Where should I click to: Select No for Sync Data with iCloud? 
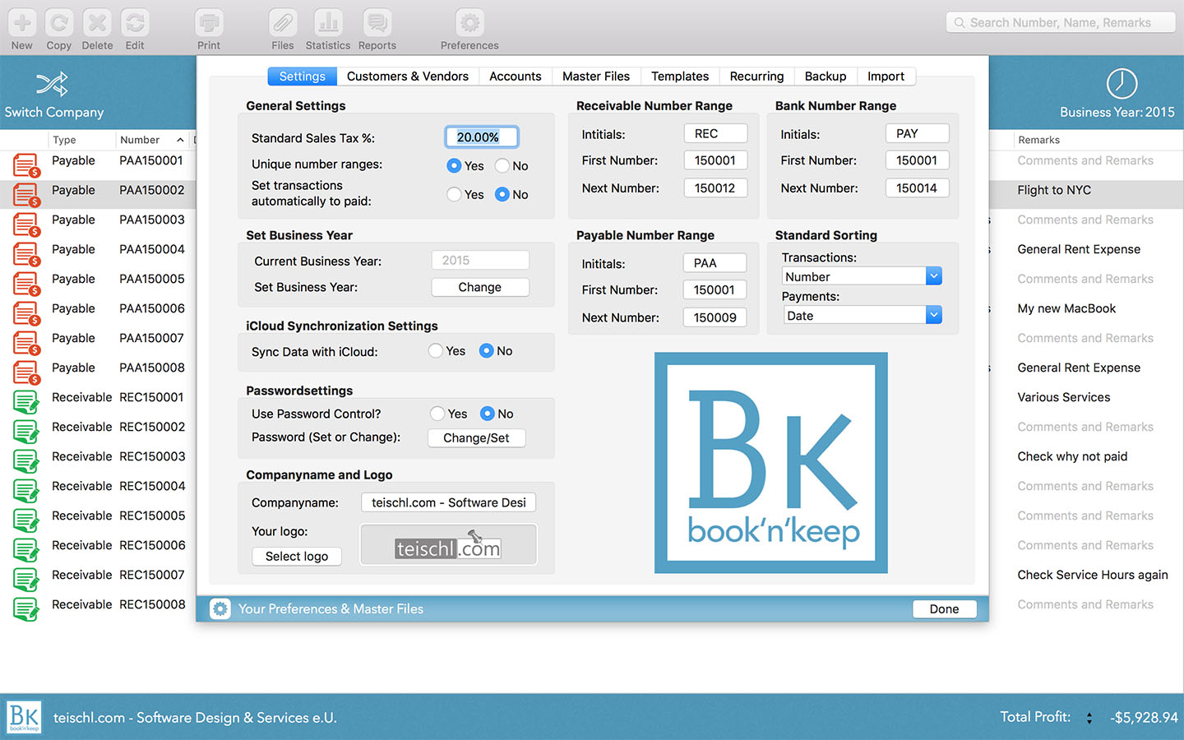coord(487,350)
